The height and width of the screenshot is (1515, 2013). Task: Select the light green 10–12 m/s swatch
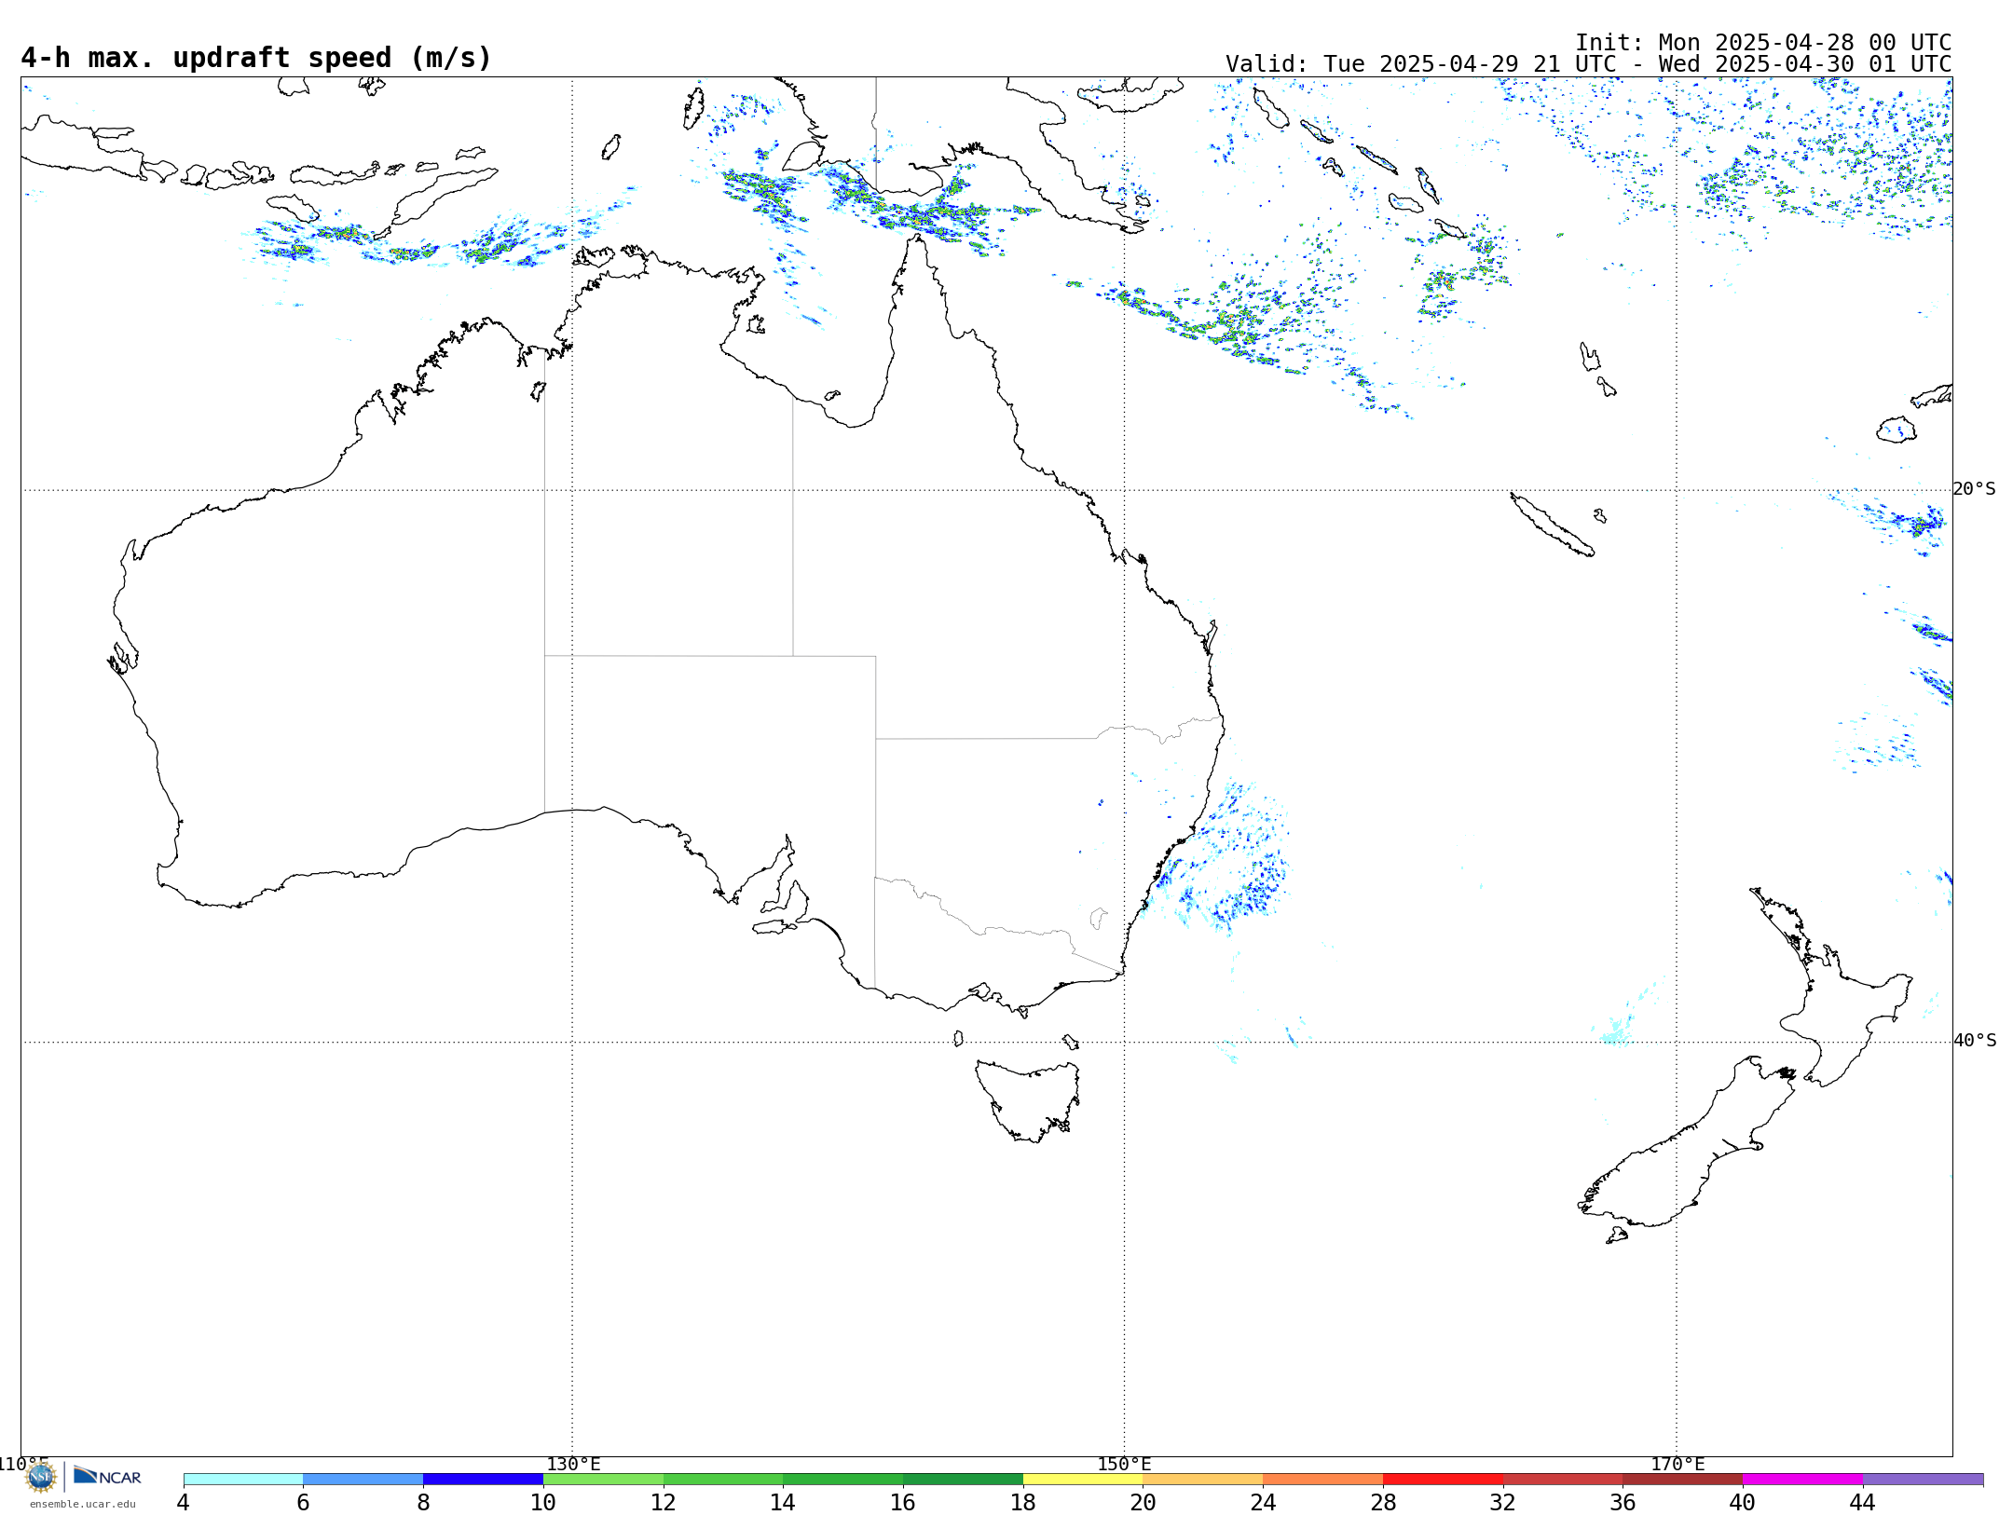click(x=603, y=1480)
